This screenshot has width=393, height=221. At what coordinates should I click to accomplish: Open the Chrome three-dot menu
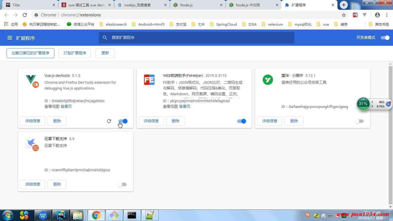coord(386,15)
